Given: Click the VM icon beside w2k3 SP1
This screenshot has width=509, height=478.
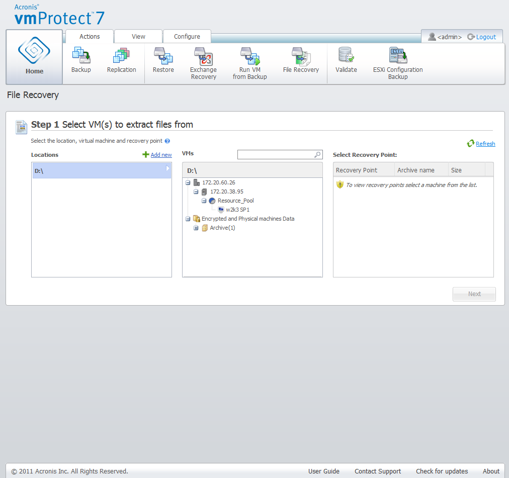Looking at the screenshot, I should coord(221,210).
